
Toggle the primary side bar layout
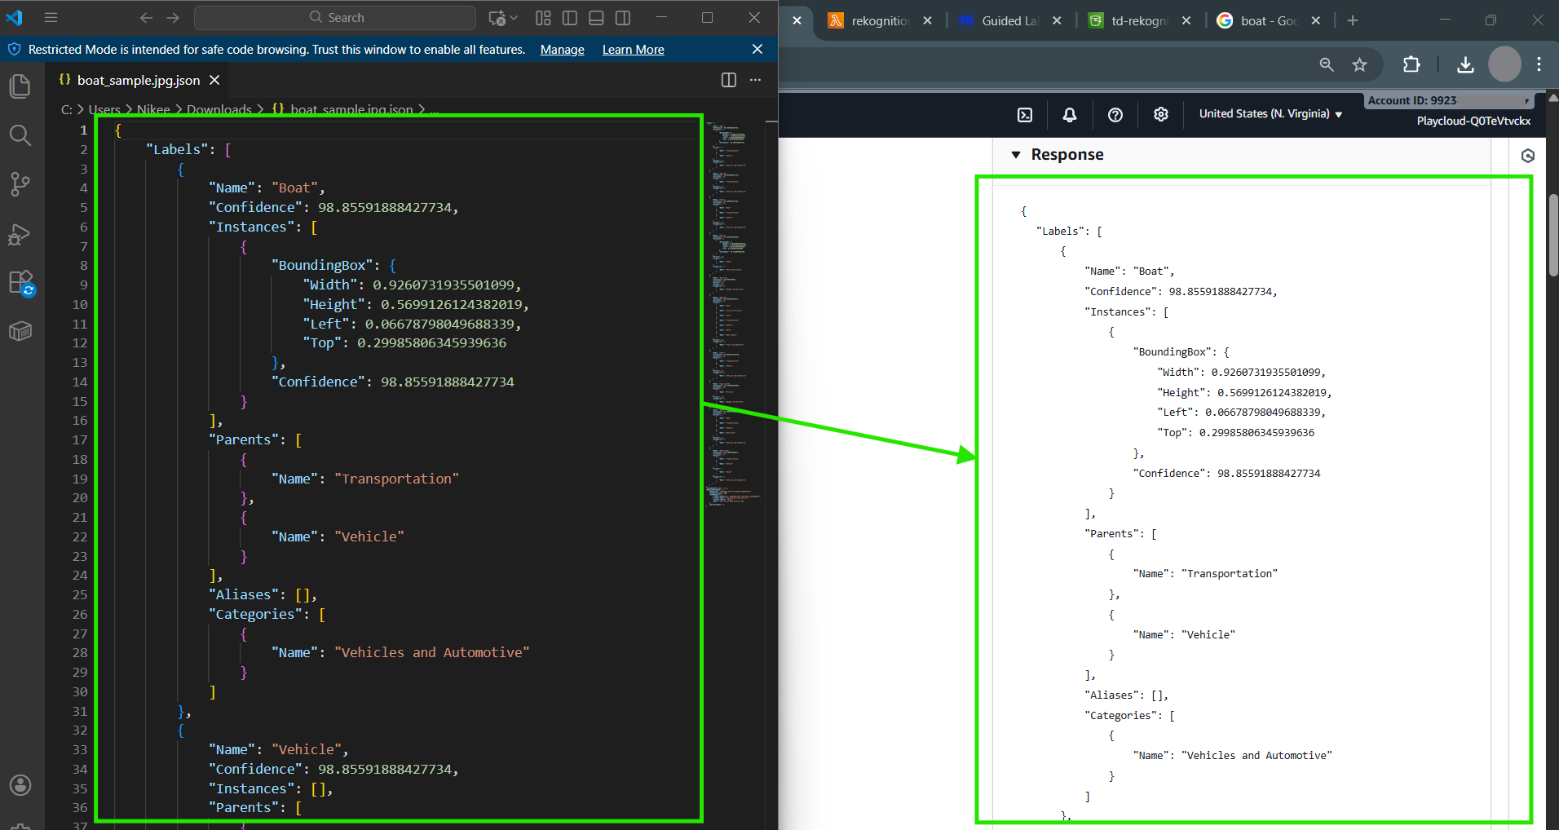[570, 18]
